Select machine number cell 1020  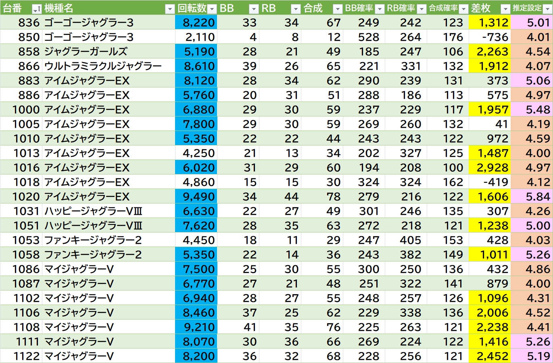(x=21, y=197)
